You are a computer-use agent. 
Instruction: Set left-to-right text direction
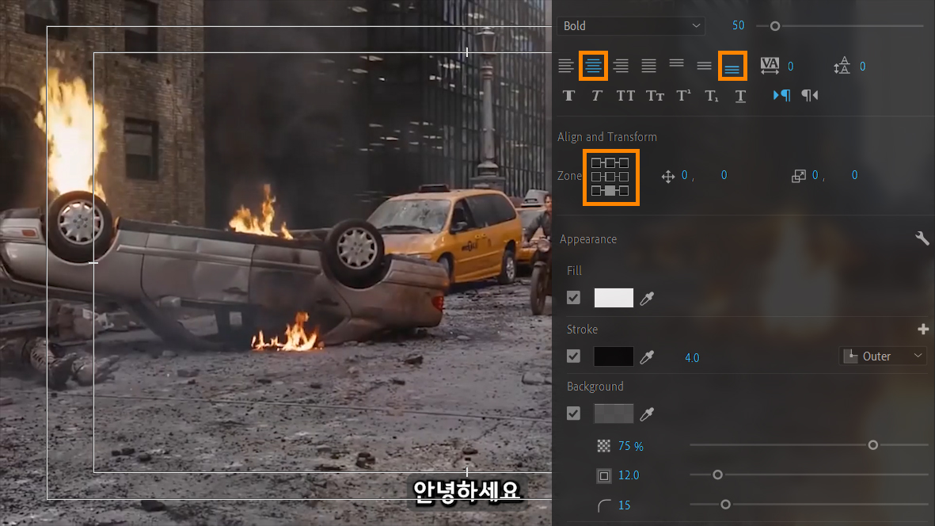(x=781, y=95)
